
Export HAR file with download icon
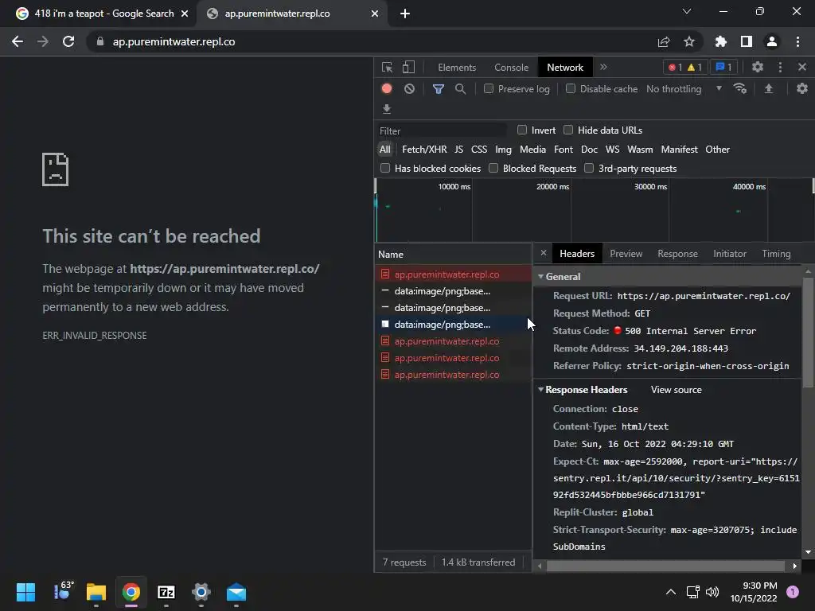(x=387, y=108)
